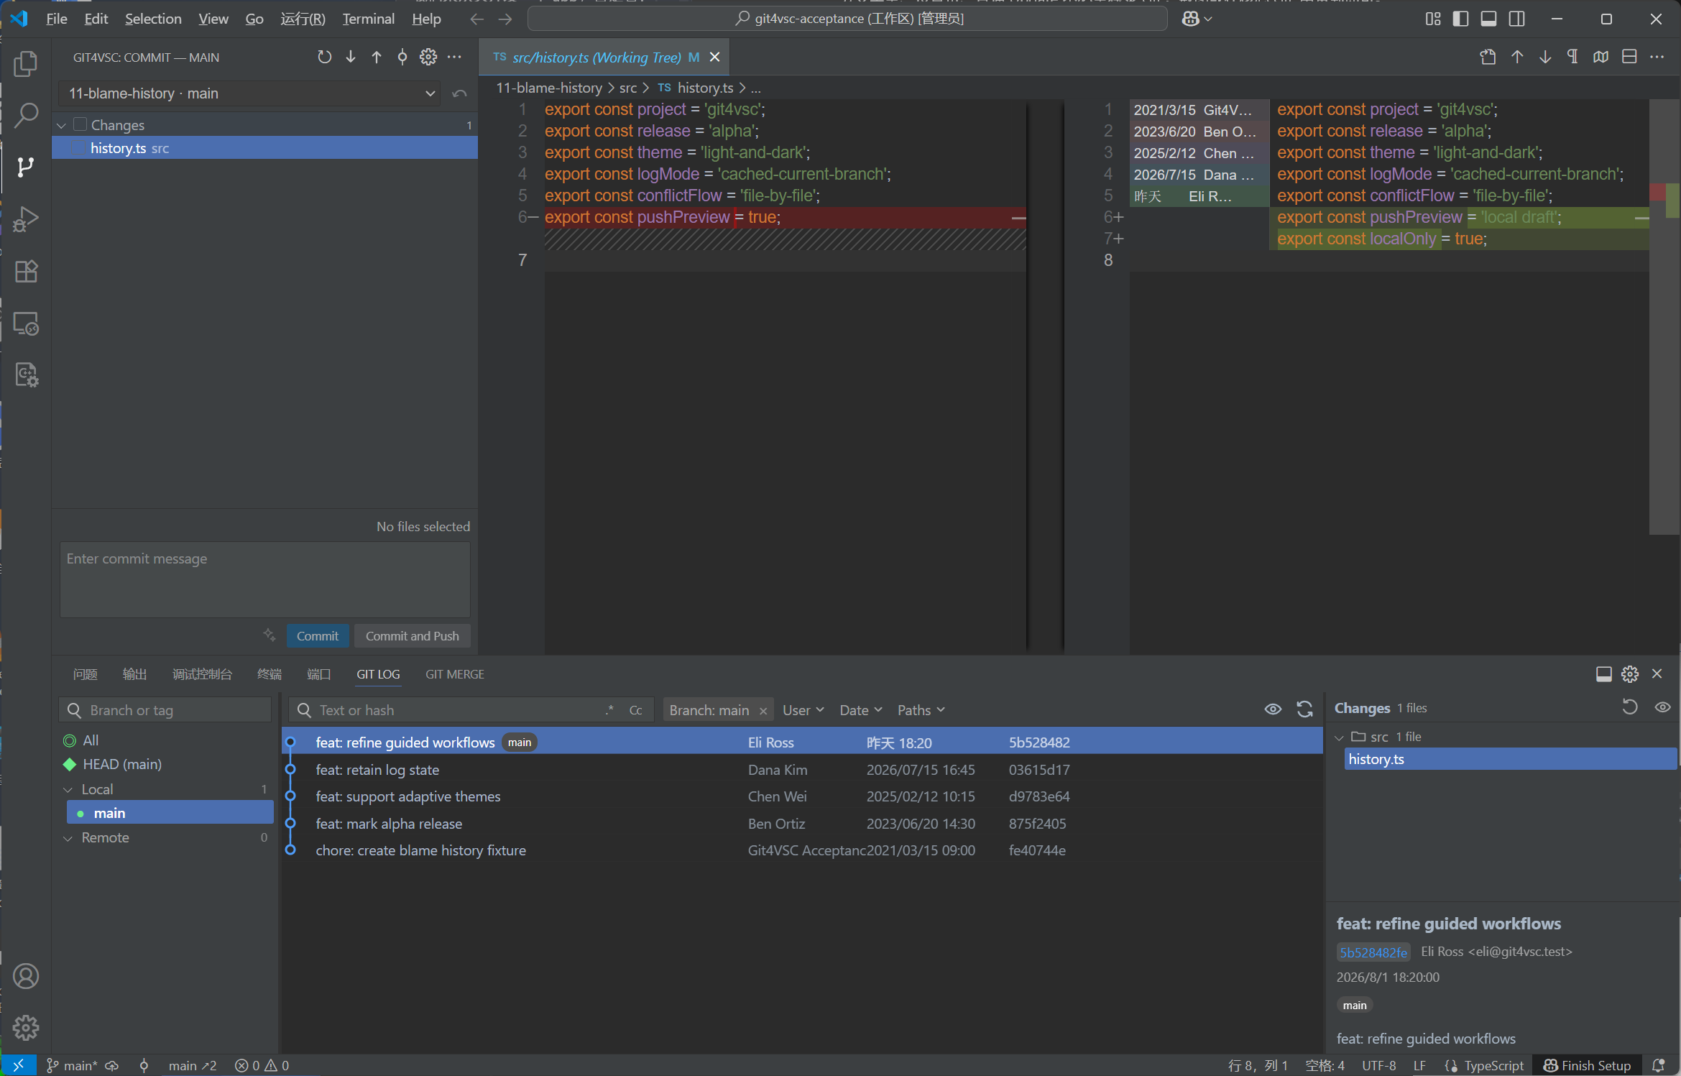The height and width of the screenshot is (1076, 1681).
Task: Switch to the GIT MERGE panel tab
Action: click(454, 673)
